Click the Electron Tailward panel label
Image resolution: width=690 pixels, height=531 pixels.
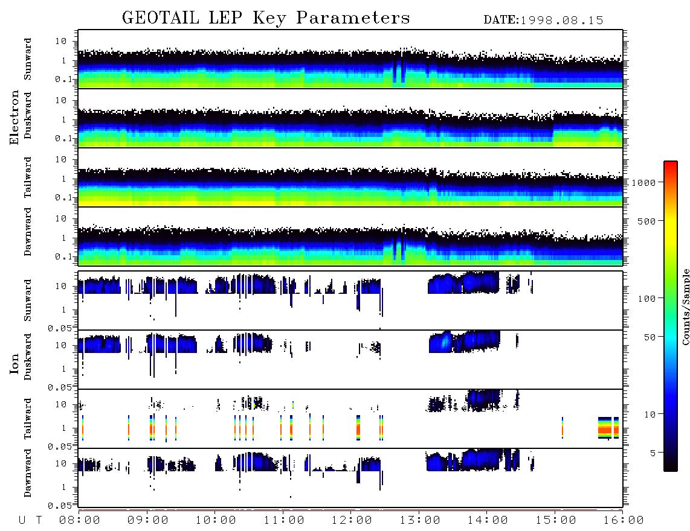(28, 177)
